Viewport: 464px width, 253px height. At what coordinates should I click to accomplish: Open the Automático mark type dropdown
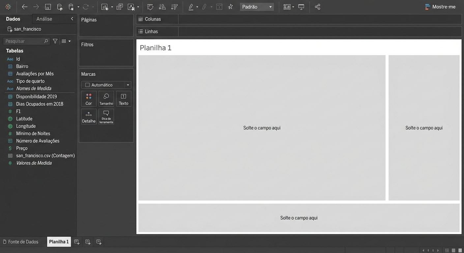(x=106, y=85)
